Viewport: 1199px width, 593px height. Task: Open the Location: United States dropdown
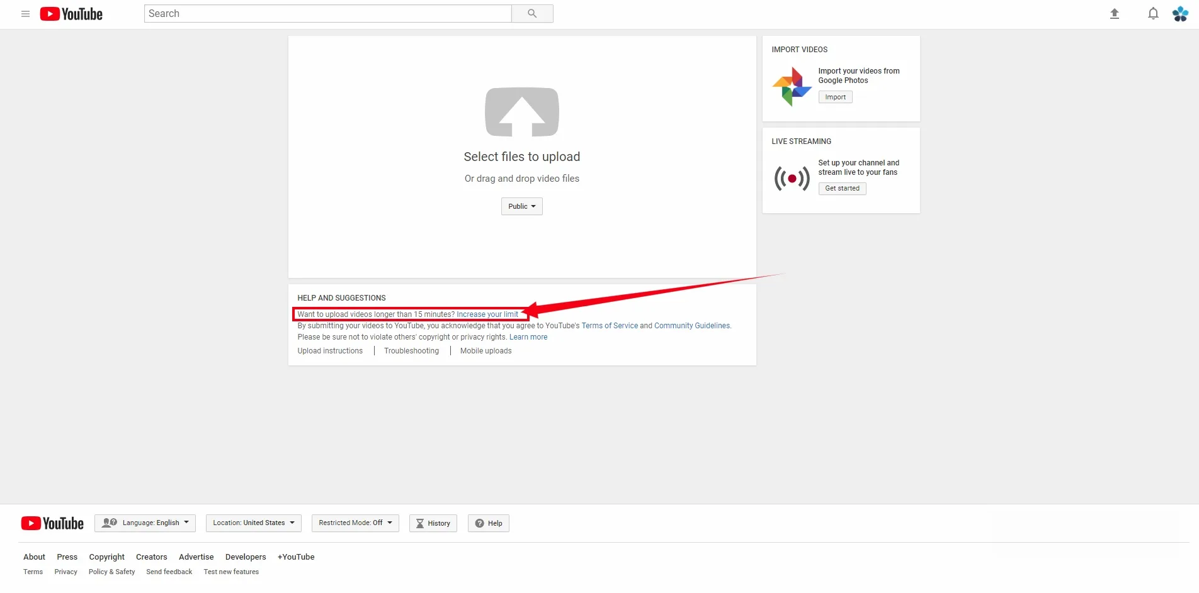coord(254,523)
